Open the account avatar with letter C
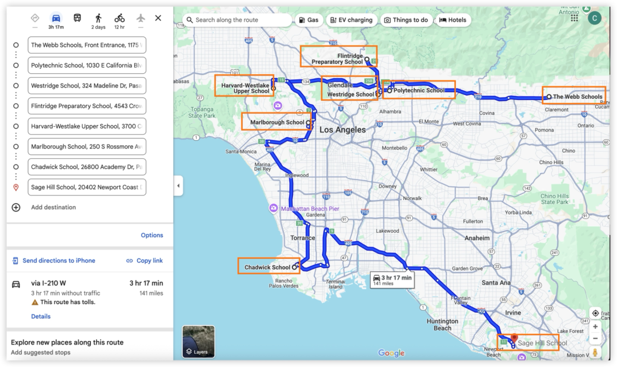Screen dimensions: 617x367 pyautogui.click(x=595, y=18)
